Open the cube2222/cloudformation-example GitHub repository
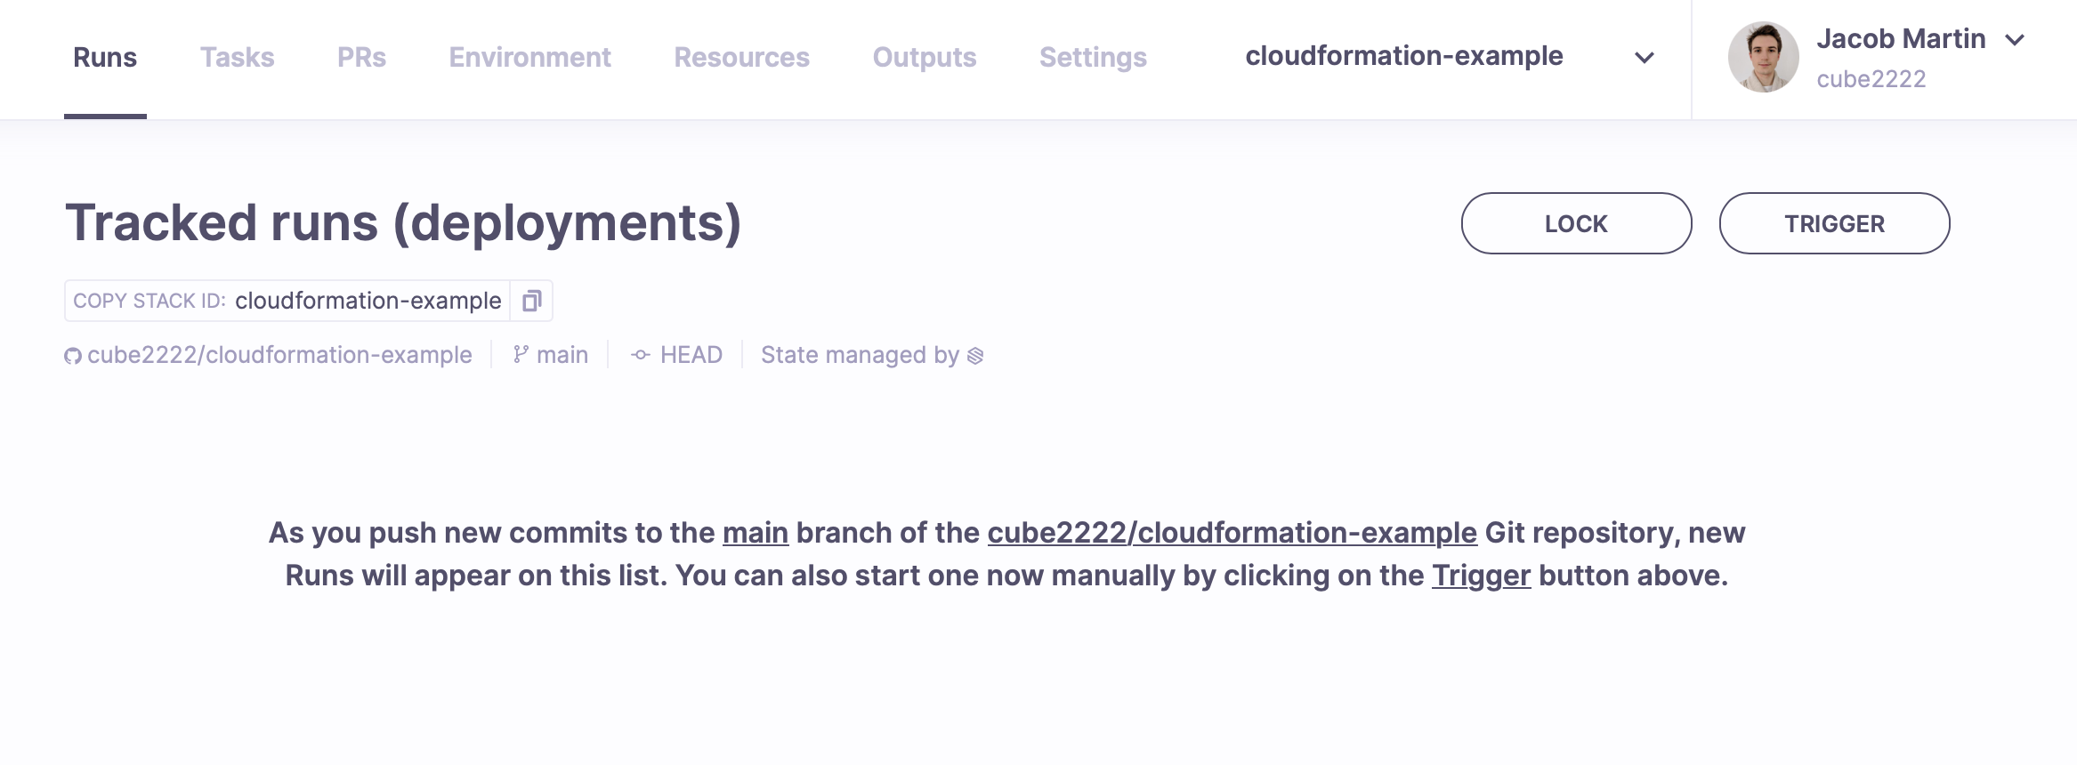 [x=279, y=354]
